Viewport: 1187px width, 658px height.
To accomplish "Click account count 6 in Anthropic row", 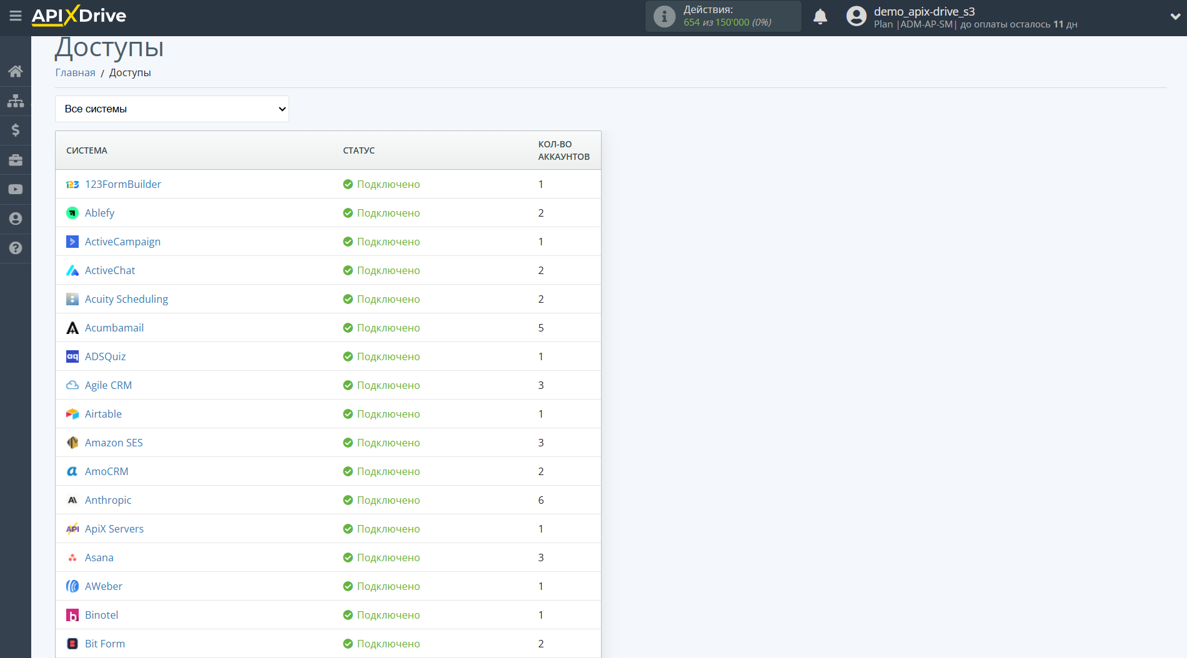I will (541, 500).
